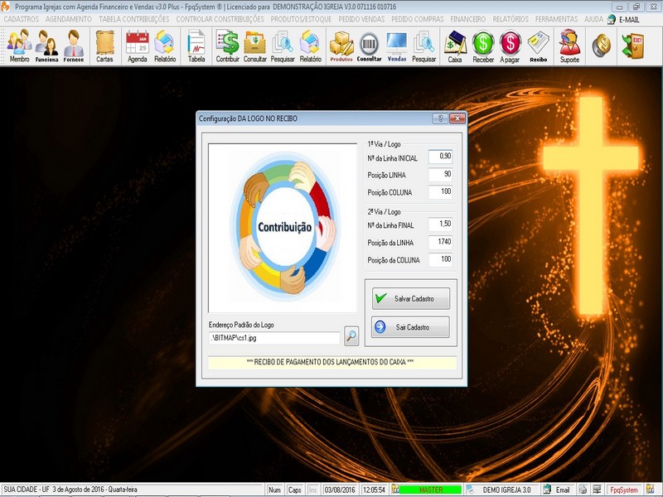Browse for logo file with magnifier button

pos(351,336)
